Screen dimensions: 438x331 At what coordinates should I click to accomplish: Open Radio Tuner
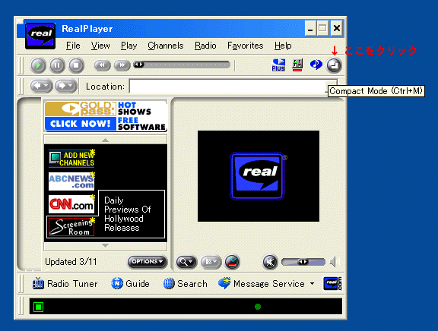click(65, 284)
